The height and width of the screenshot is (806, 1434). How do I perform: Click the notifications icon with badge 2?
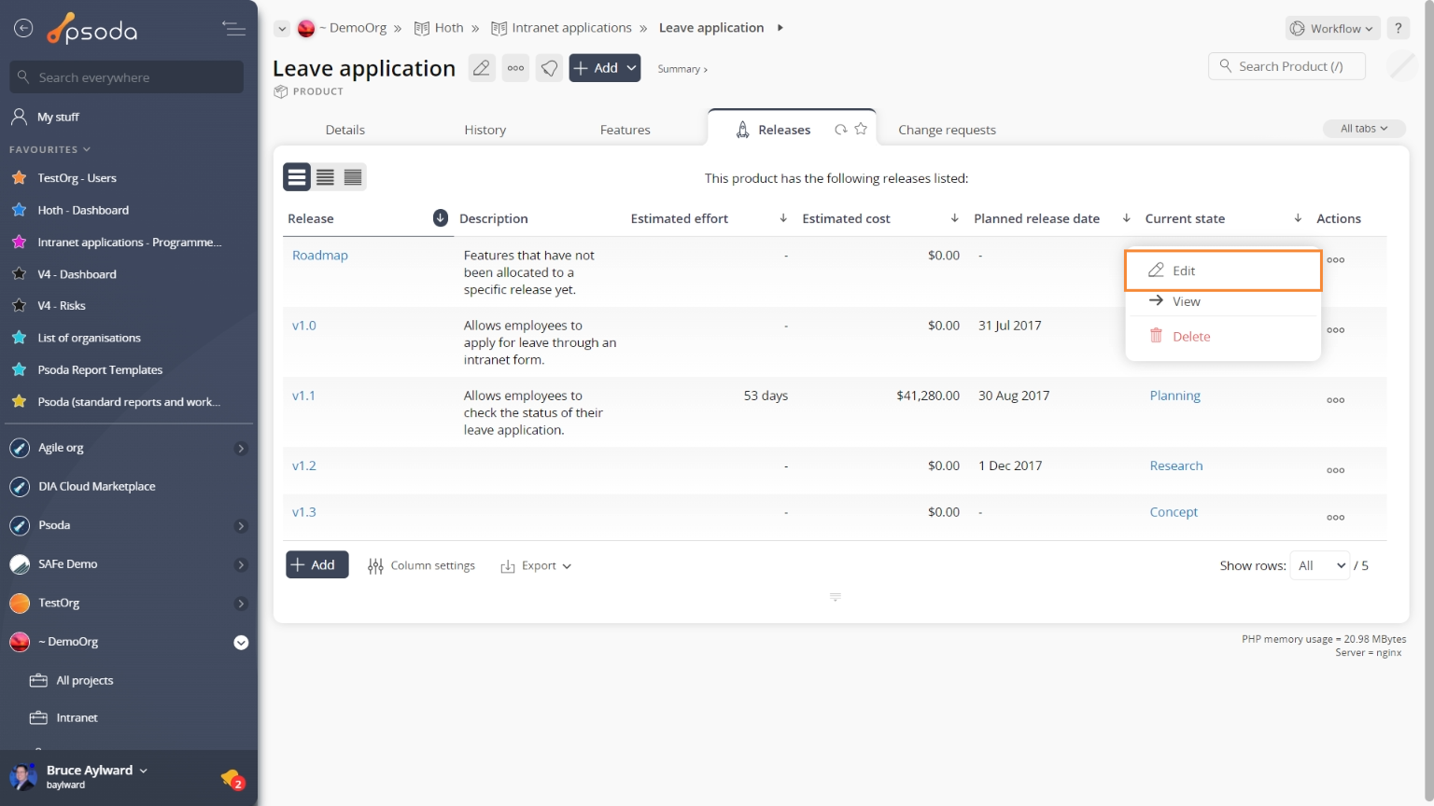[x=232, y=778]
